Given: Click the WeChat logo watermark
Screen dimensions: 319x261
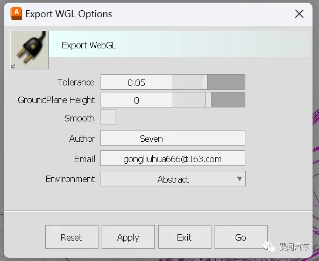Looking at the screenshot, I should [x=269, y=247].
